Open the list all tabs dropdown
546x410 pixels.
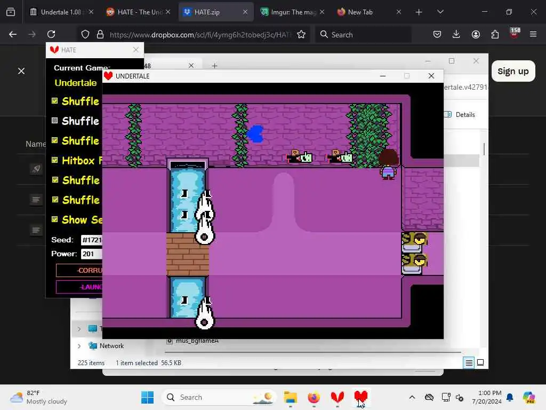point(440,12)
